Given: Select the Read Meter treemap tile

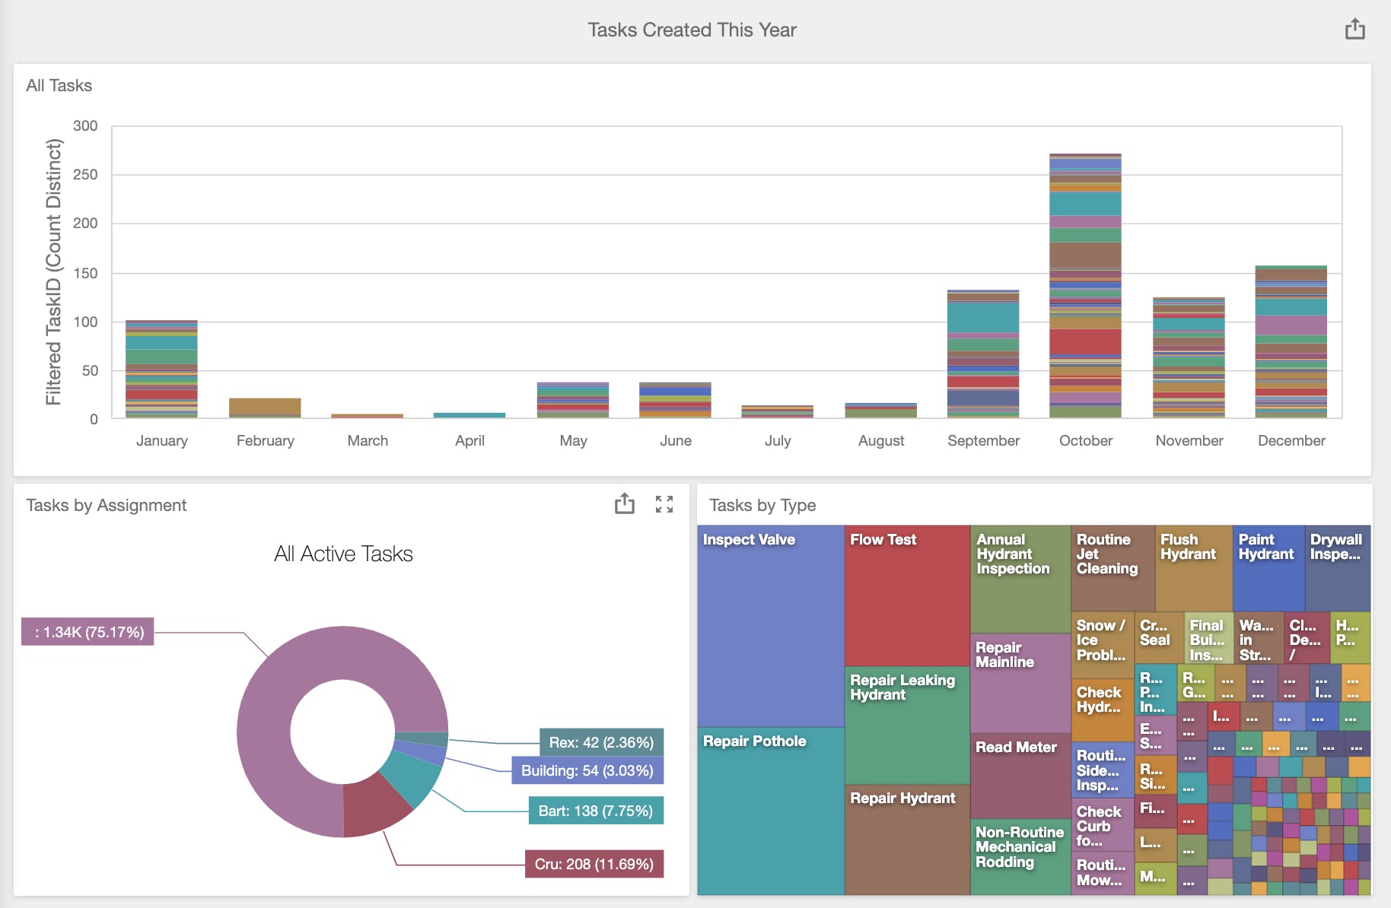Looking at the screenshot, I should click(x=1020, y=776).
